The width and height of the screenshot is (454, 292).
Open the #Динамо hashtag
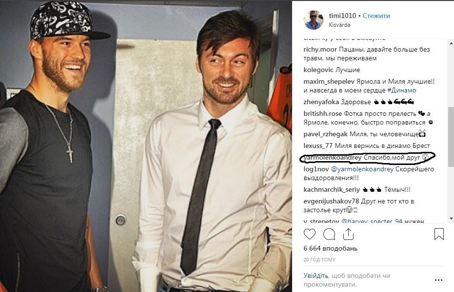pos(402,90)
